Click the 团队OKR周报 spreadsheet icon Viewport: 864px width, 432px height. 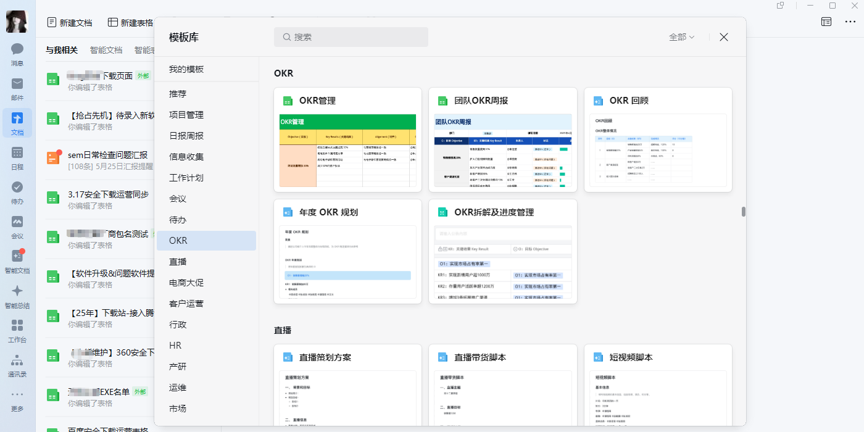point(442,101)
